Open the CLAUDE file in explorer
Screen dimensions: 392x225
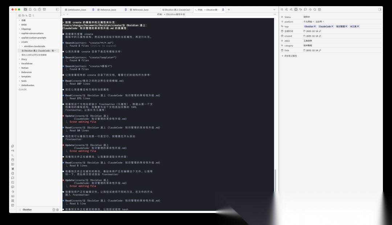23,90
